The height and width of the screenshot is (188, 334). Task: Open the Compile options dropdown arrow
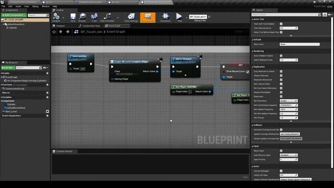(x=63, y=17)
